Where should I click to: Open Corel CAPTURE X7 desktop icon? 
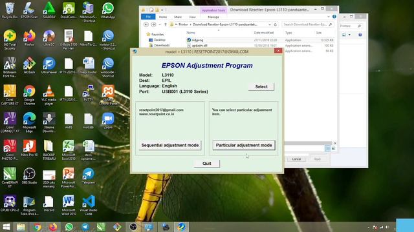pyautogui.click(x=10, y=95)
